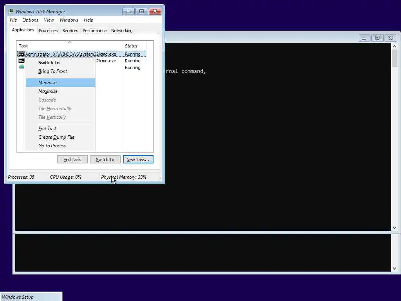Select Minimize in the context menu
This screenshot has width=401, height=301.
60,83
